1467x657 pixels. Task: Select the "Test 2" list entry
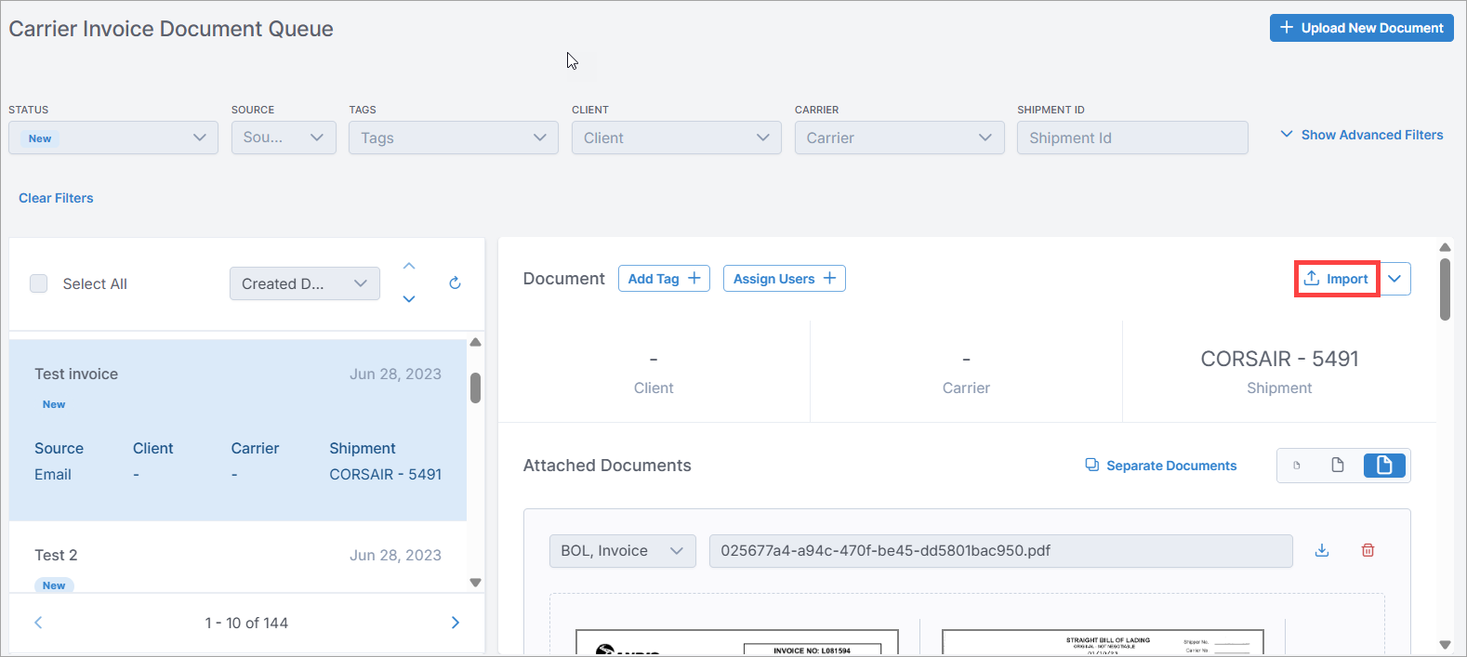(238, 558)
